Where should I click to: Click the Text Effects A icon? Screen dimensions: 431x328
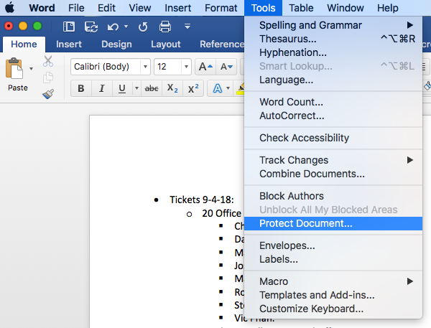[218, 88]
